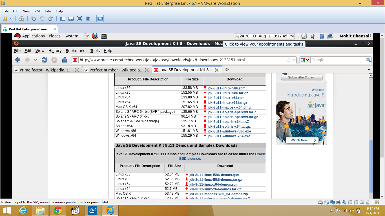385x216 pixels.
Task: Launch Firefox from the GNOME panel
Action: point(95,36)
